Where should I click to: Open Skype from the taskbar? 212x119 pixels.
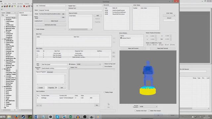tap(57, 117)
